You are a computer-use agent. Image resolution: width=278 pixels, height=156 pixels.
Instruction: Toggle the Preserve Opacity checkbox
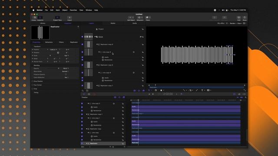66,75
